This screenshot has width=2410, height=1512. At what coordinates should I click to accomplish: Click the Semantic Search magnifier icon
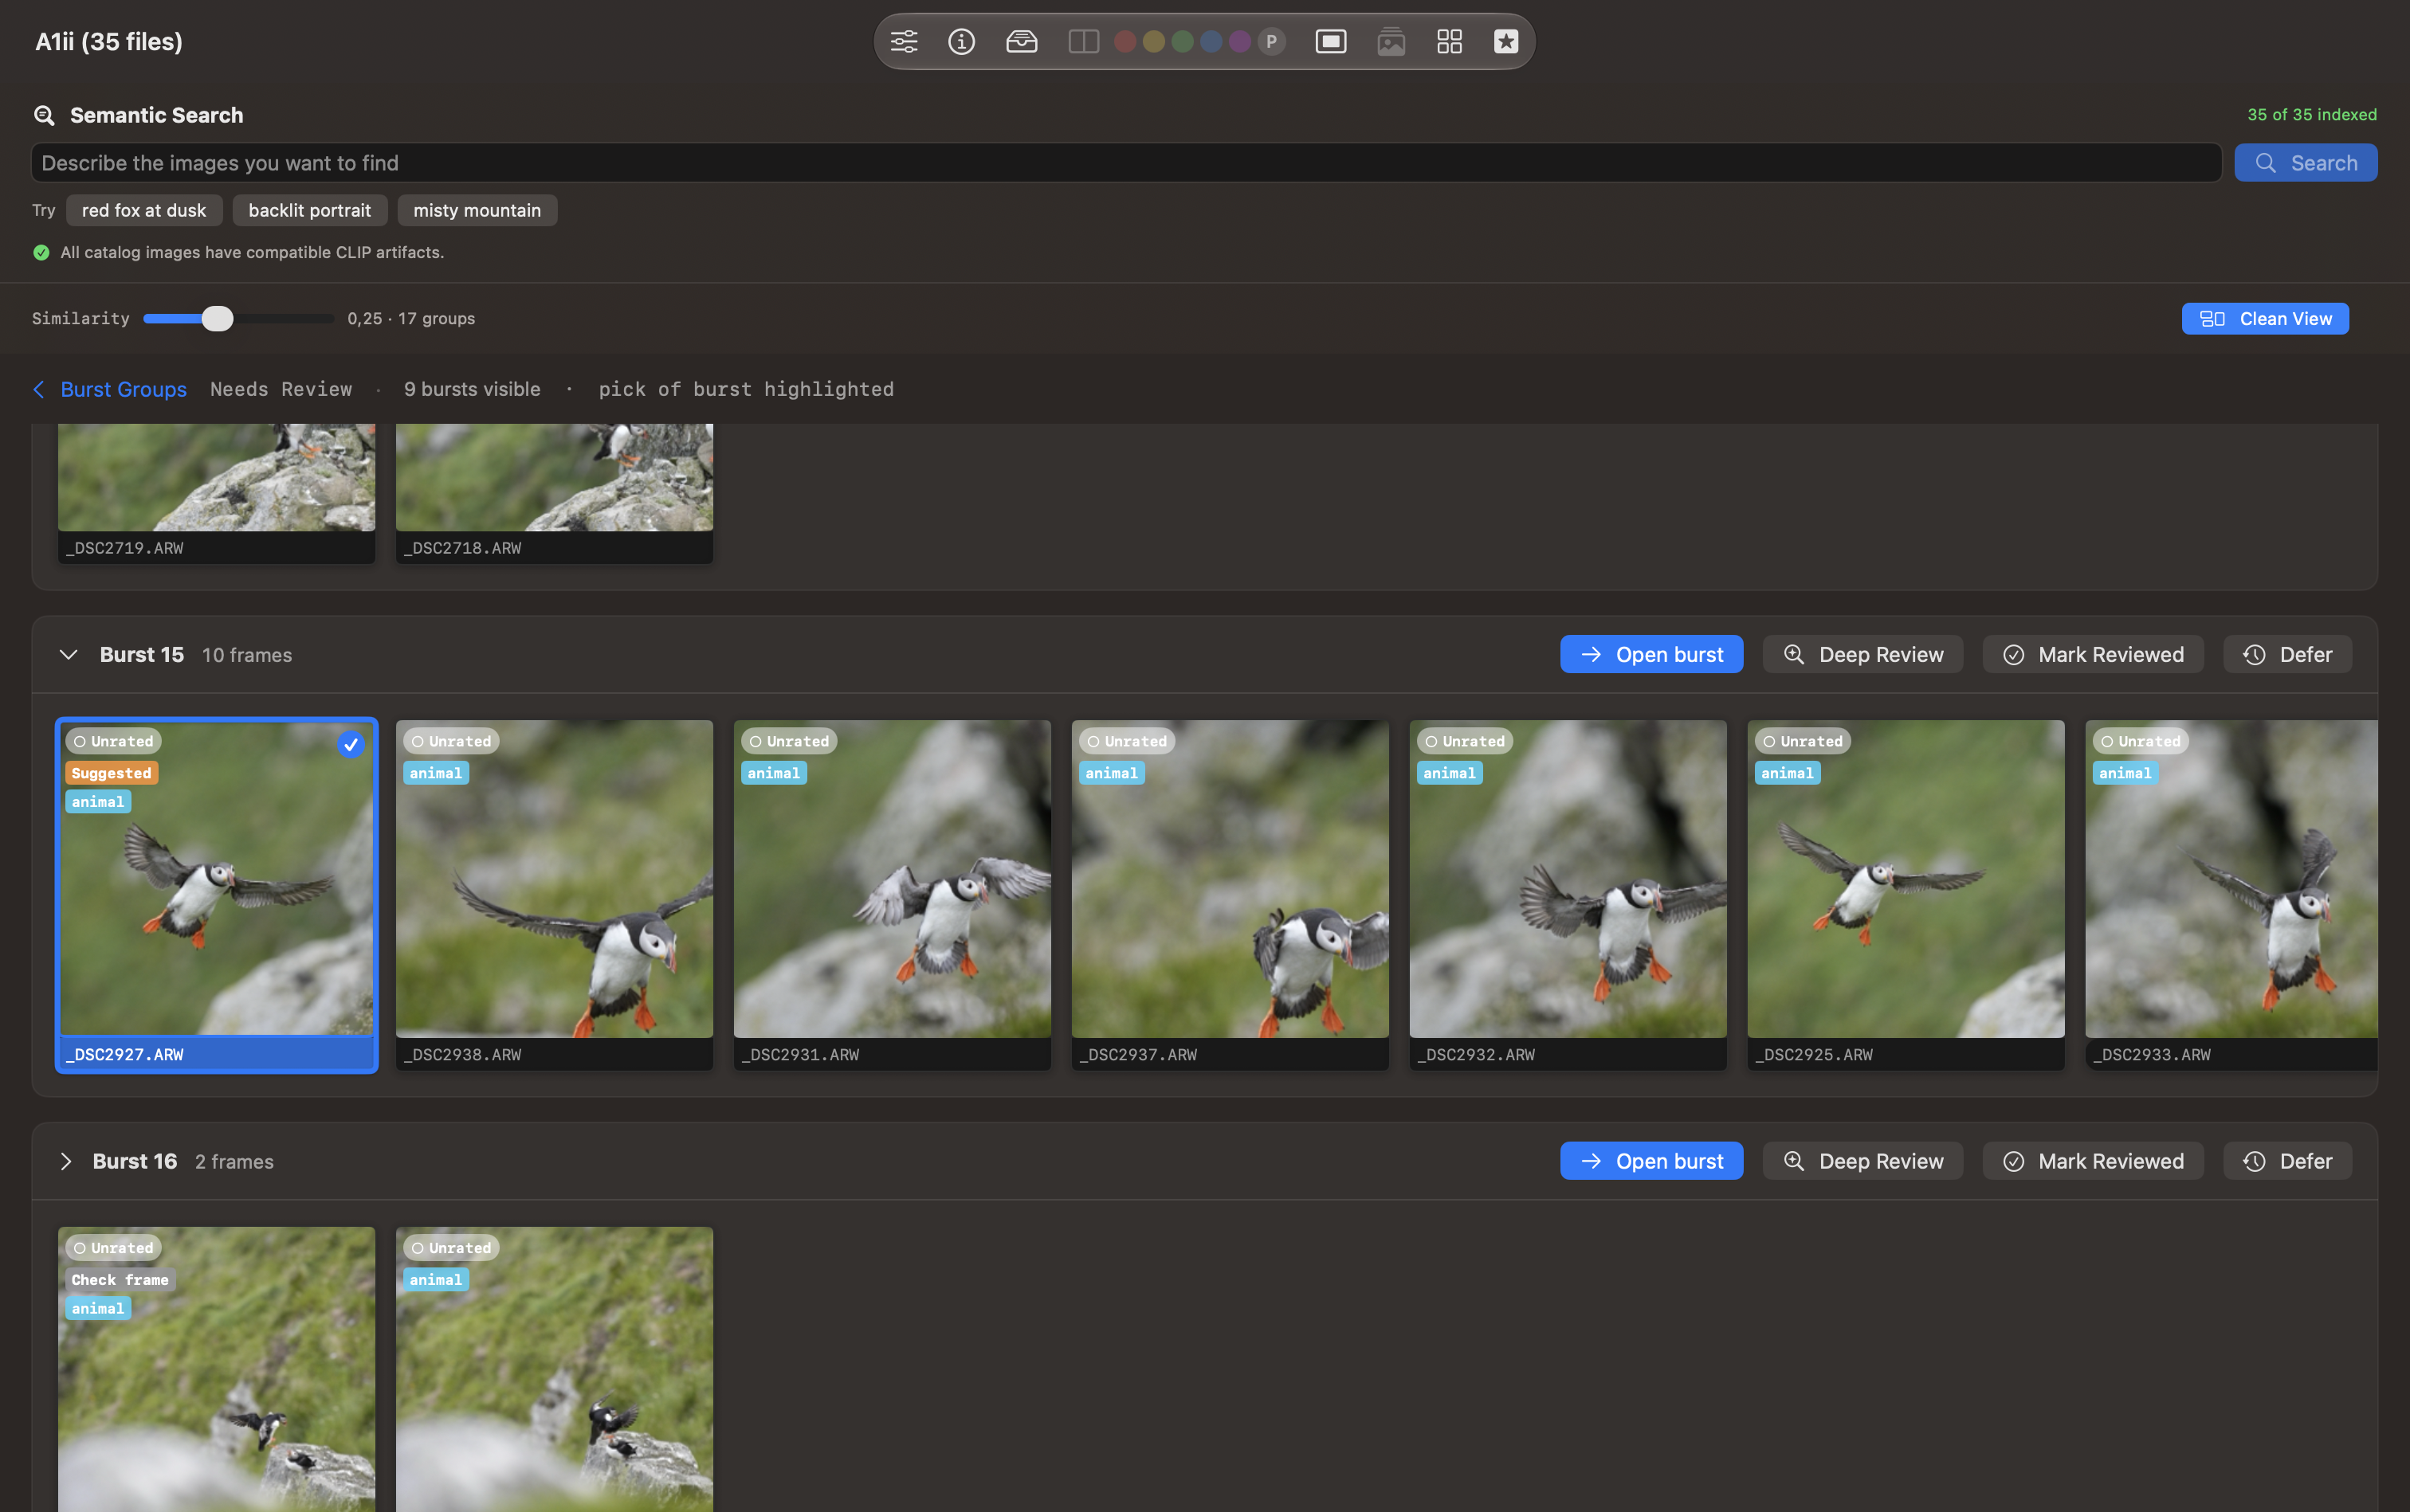pyautogui.click(x=43, y=115)
